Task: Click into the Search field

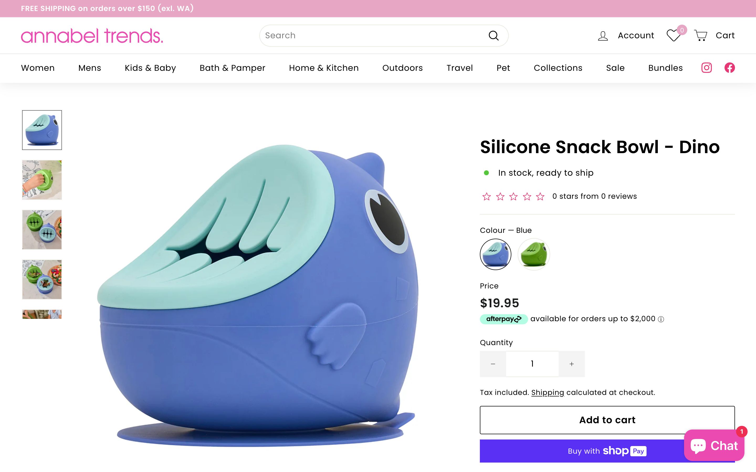Action: click(x=375, y=36)
